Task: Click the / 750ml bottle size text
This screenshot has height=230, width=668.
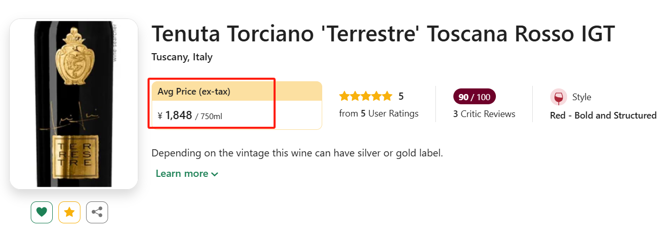Action: (209, 117)
